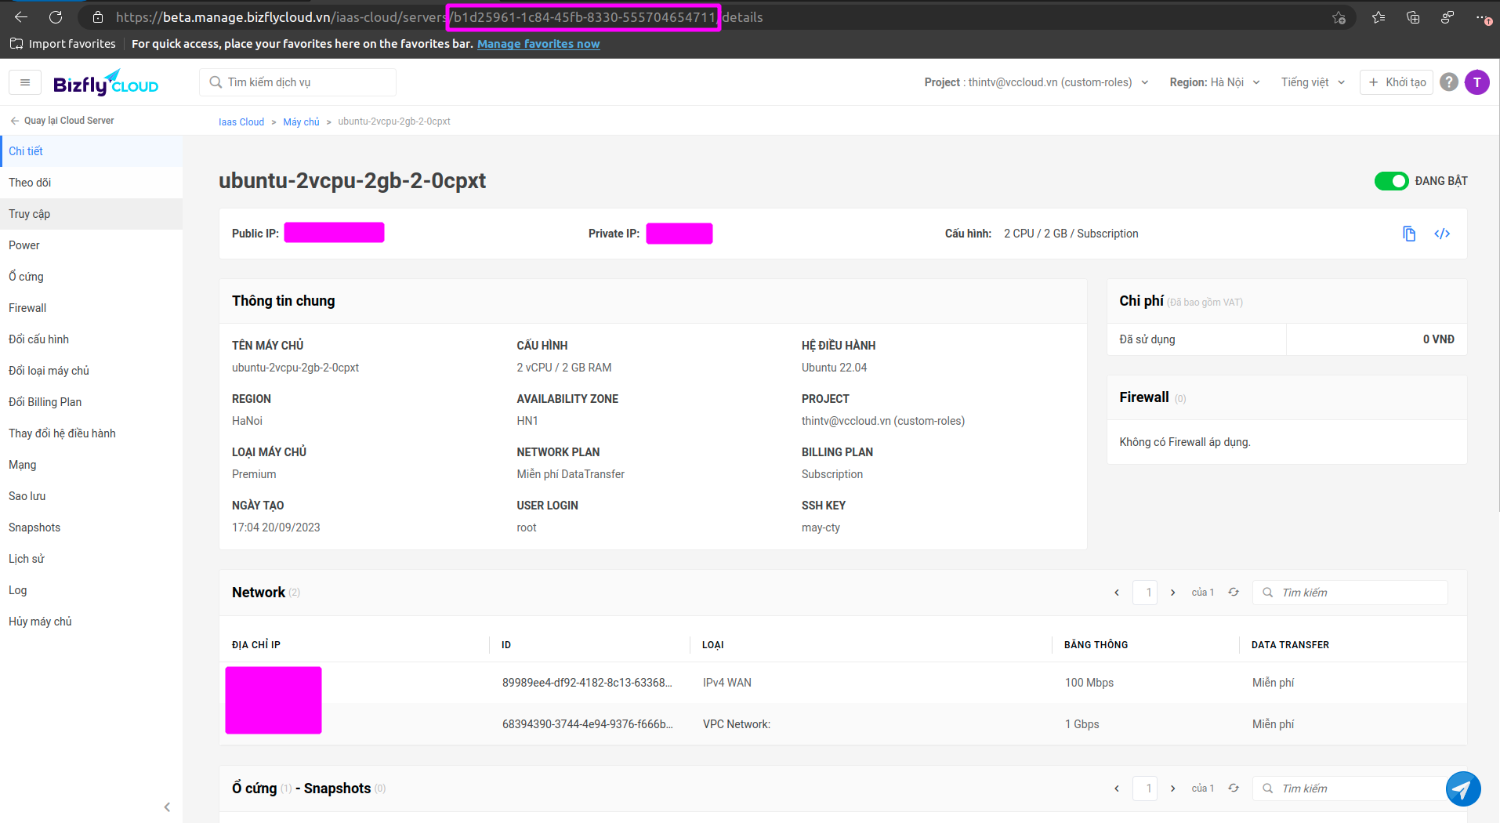
Task: Go to next page in Network table
Action: 1172,593
